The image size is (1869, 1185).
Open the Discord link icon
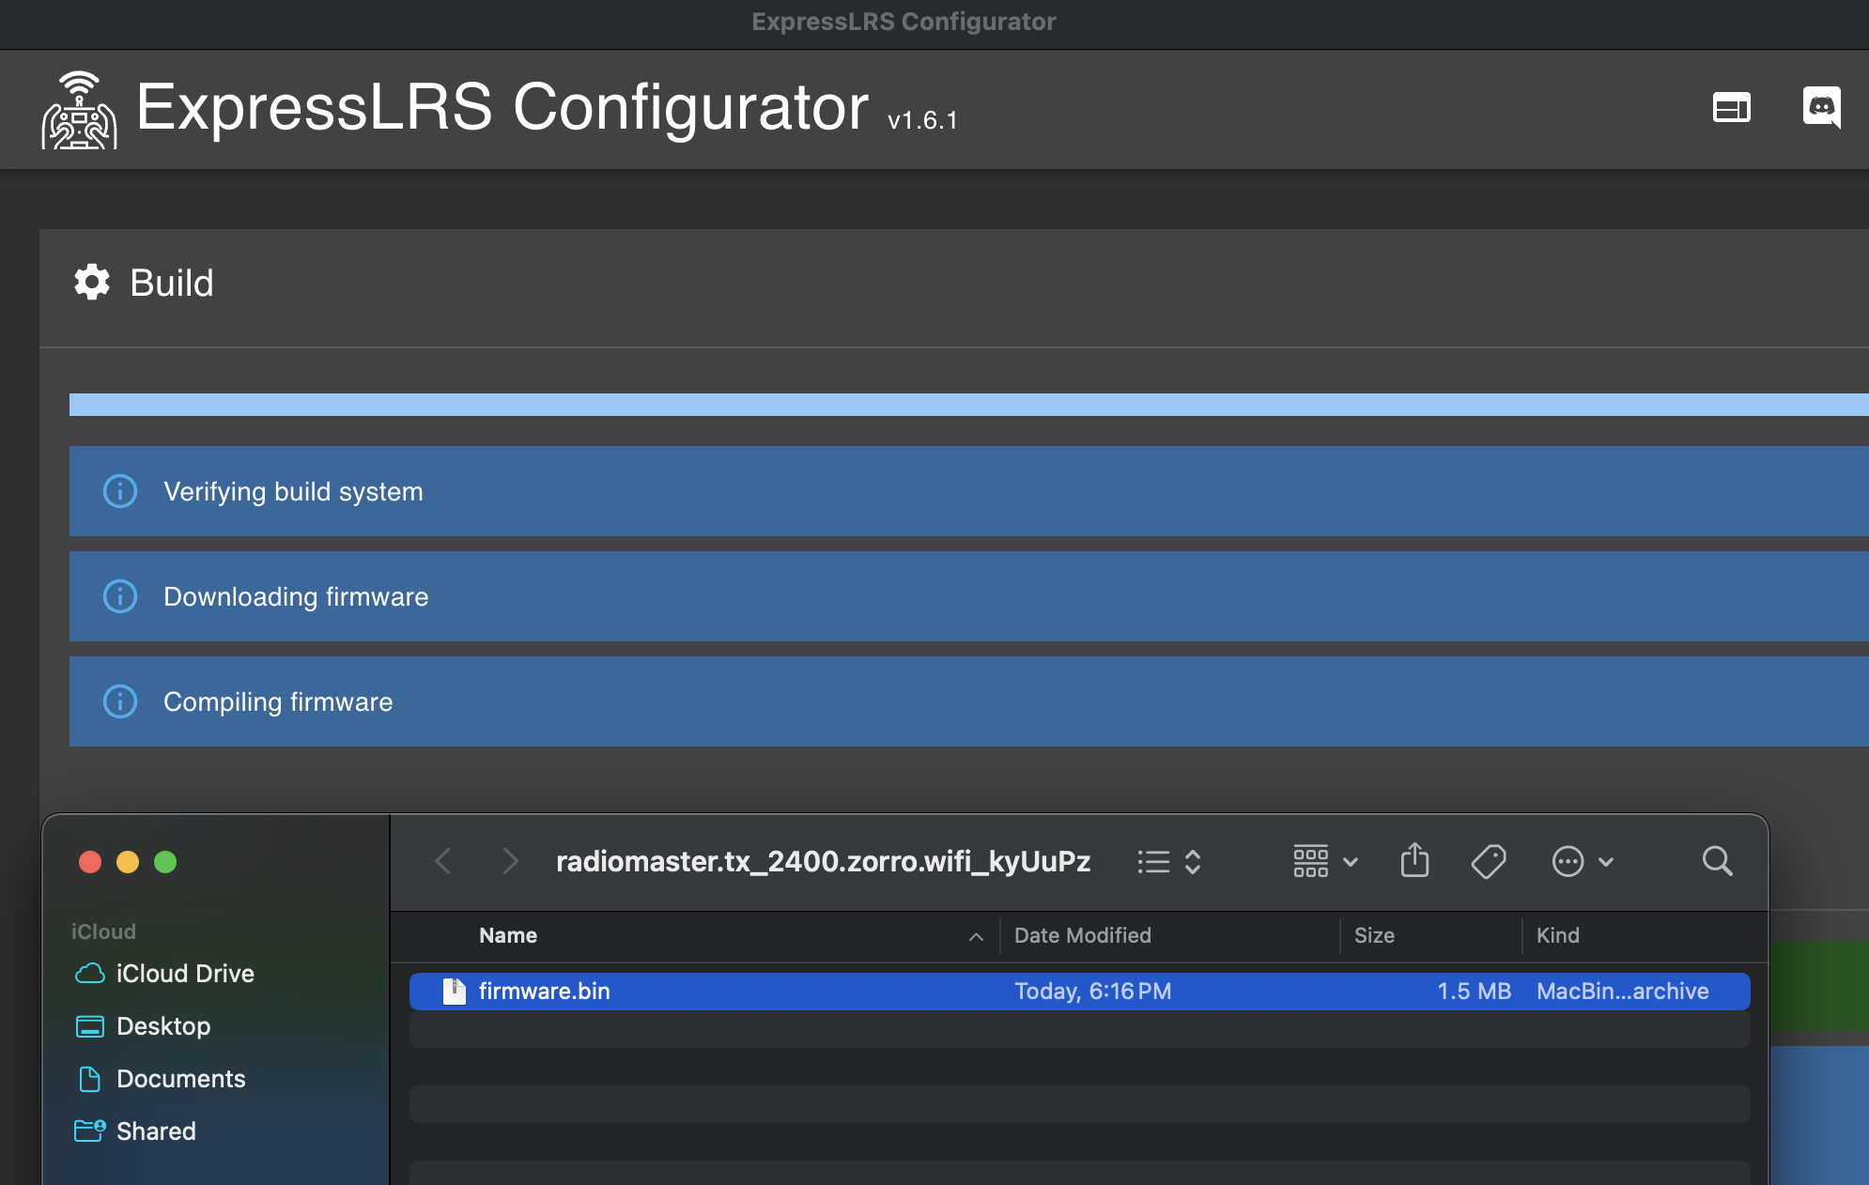coord(1821,107)
